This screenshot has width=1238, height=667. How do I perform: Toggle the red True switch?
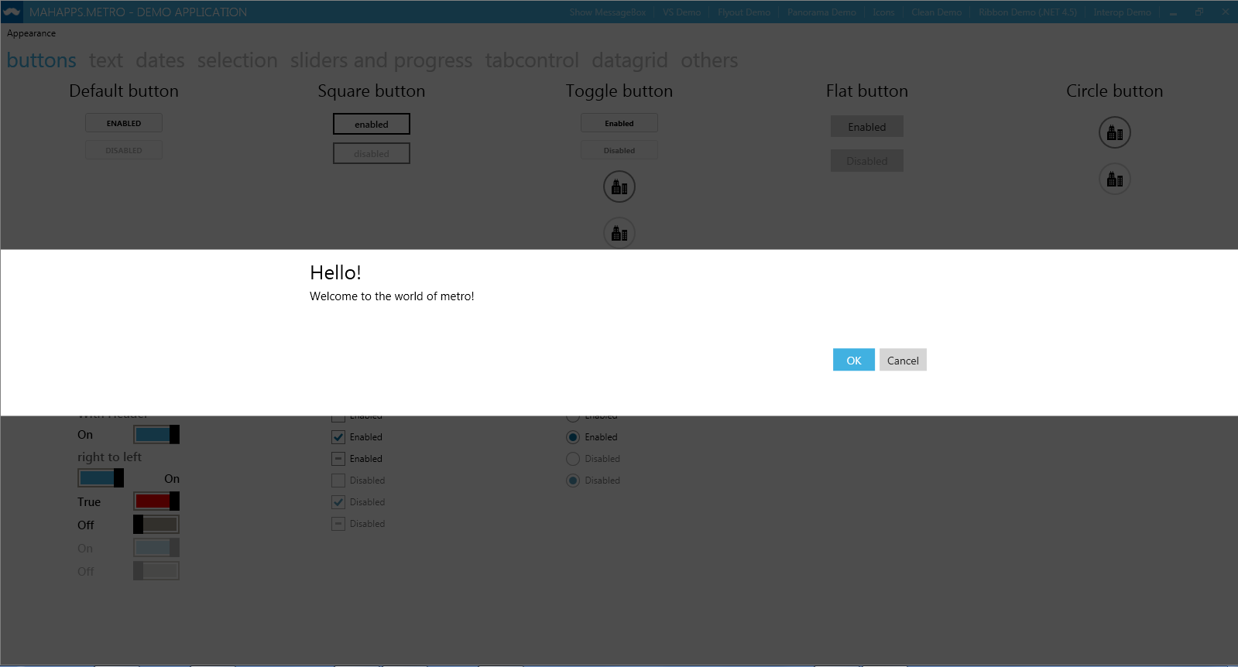156,501
